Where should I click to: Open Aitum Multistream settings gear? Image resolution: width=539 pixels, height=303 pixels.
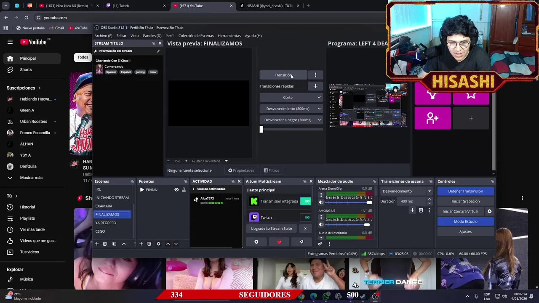[256, 242]
